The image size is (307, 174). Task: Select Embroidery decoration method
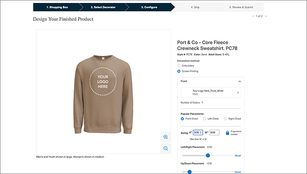tap(179, 66)
